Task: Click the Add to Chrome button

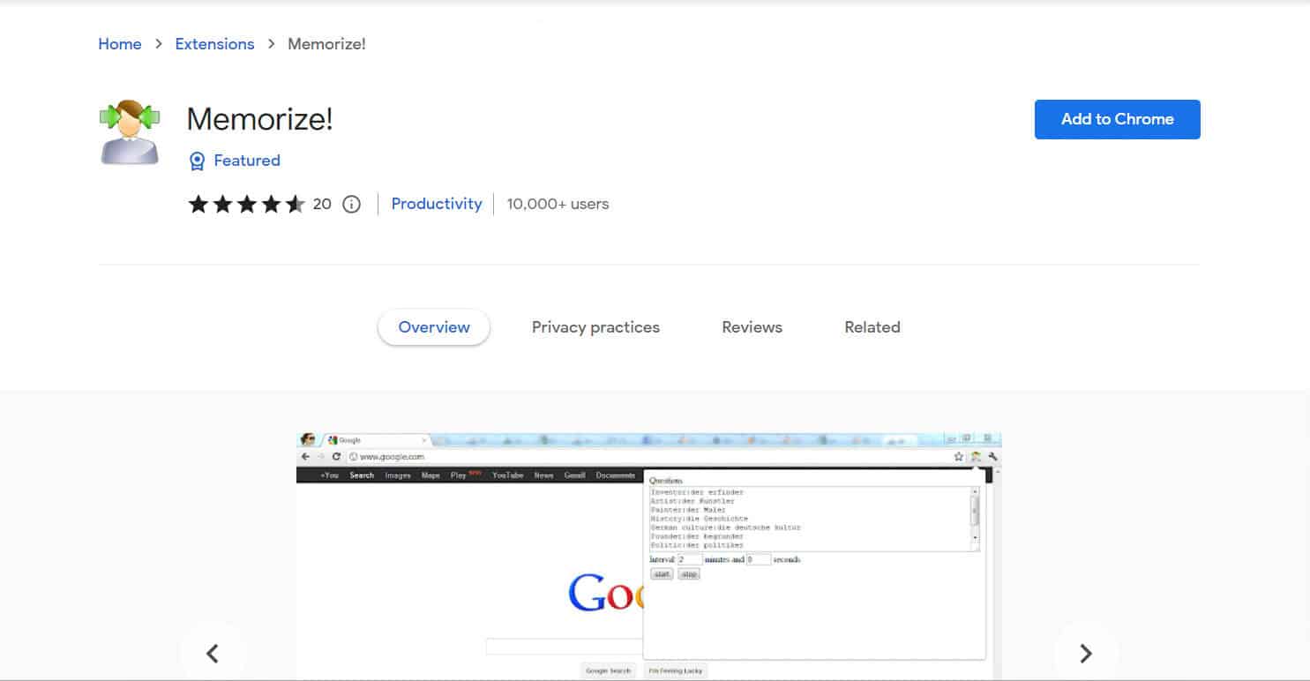Action: pos(1117,119)
